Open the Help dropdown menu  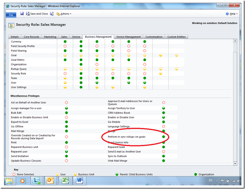click(232, 14)
